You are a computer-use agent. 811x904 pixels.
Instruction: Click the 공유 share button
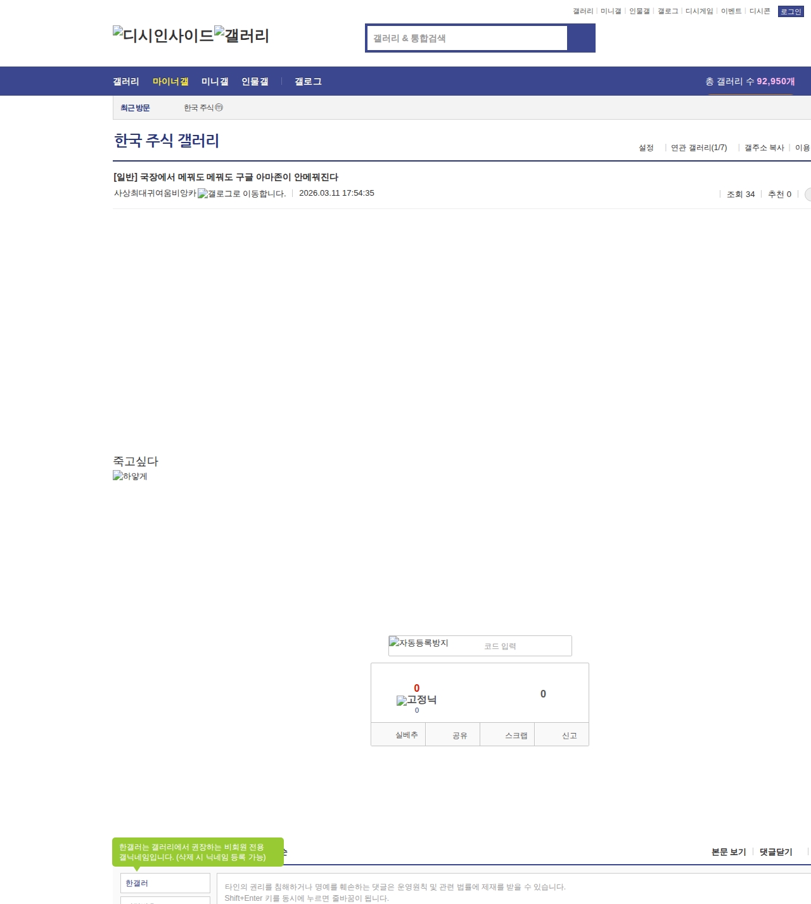coord(453,735)
